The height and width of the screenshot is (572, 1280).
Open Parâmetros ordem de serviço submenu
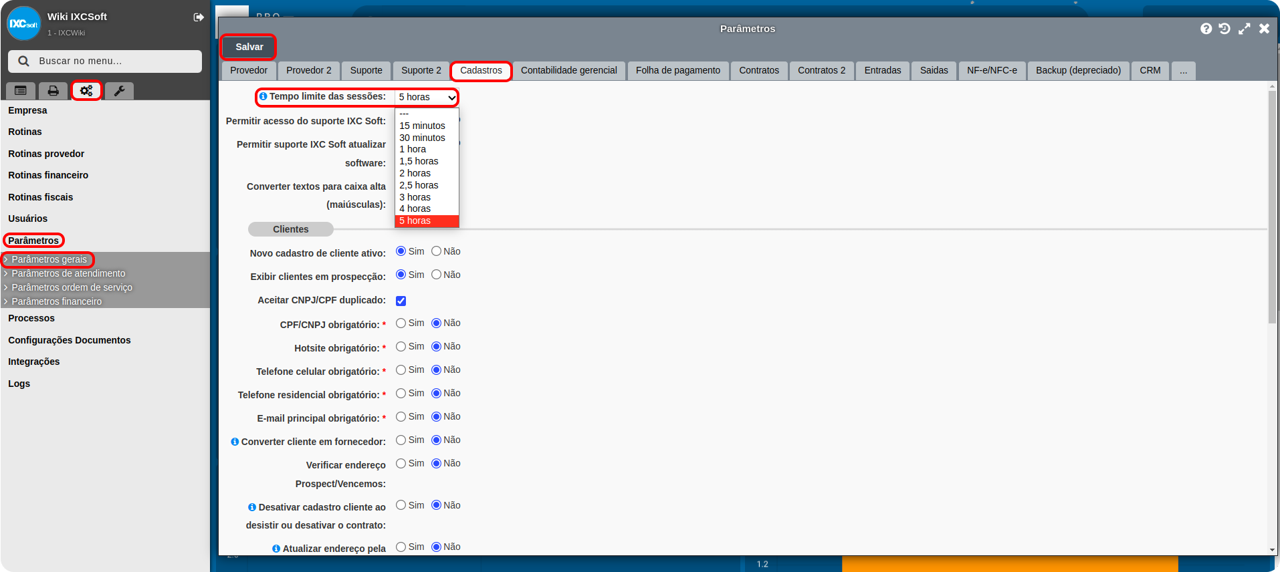[72, 287]
